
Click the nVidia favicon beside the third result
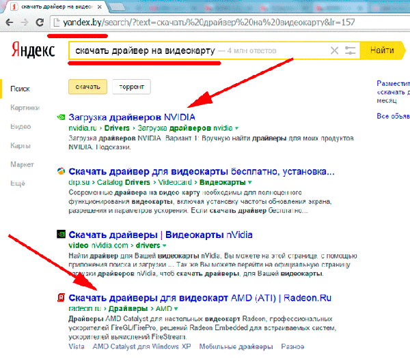pos(61,234)
